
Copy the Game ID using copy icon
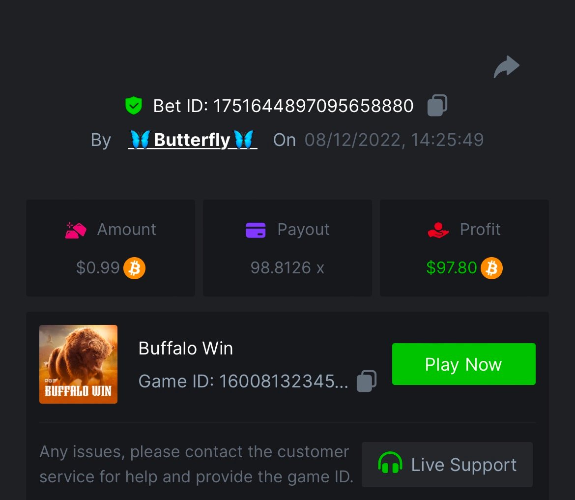(366, 381)
